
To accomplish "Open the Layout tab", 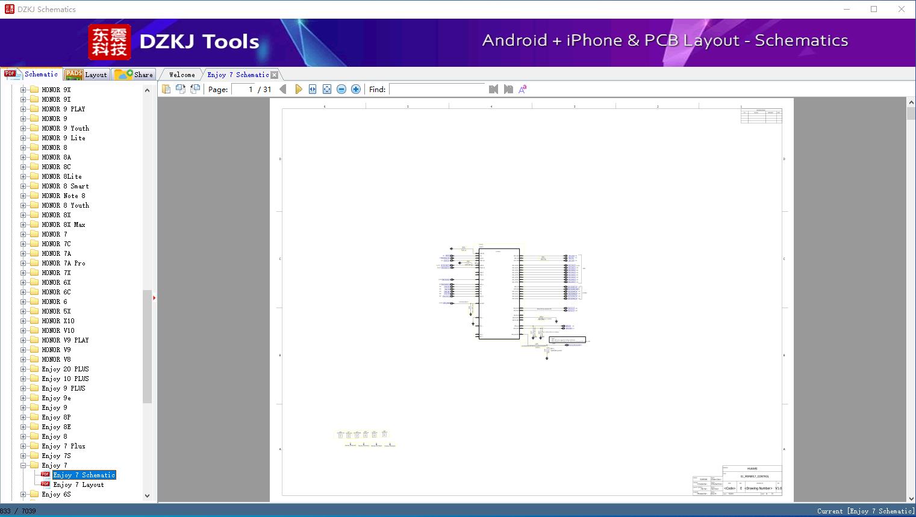I will pyautogui.click(x=86, y=75).
